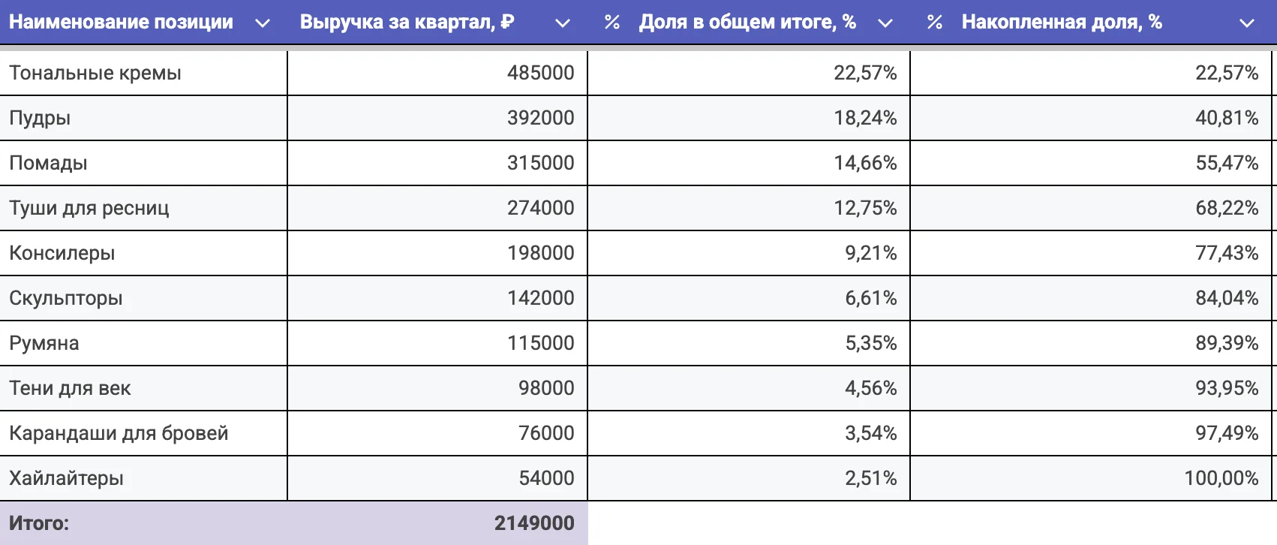Viewport: 1277px width, 545px height.
Task: Click the percent icon beside "Доля в общем итоге"
Action: point(612,23)
